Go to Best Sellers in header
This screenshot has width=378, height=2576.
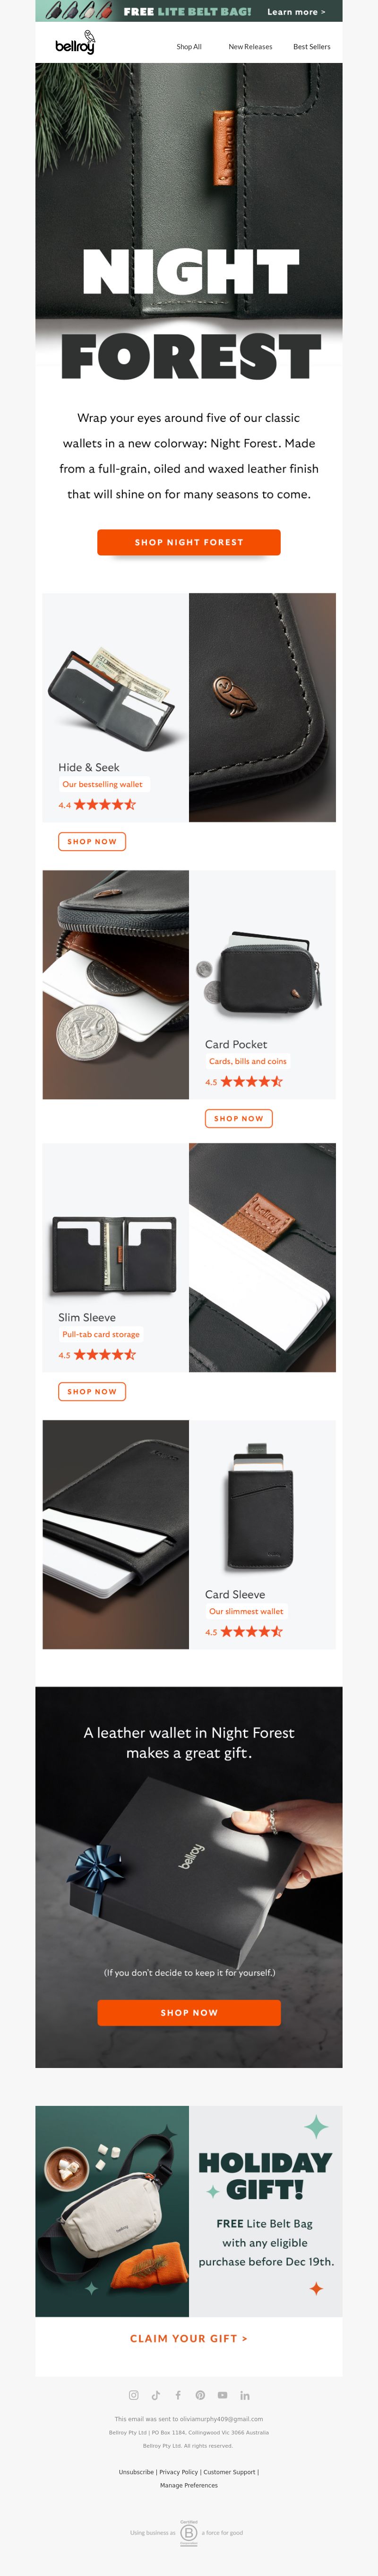[312, 47]
